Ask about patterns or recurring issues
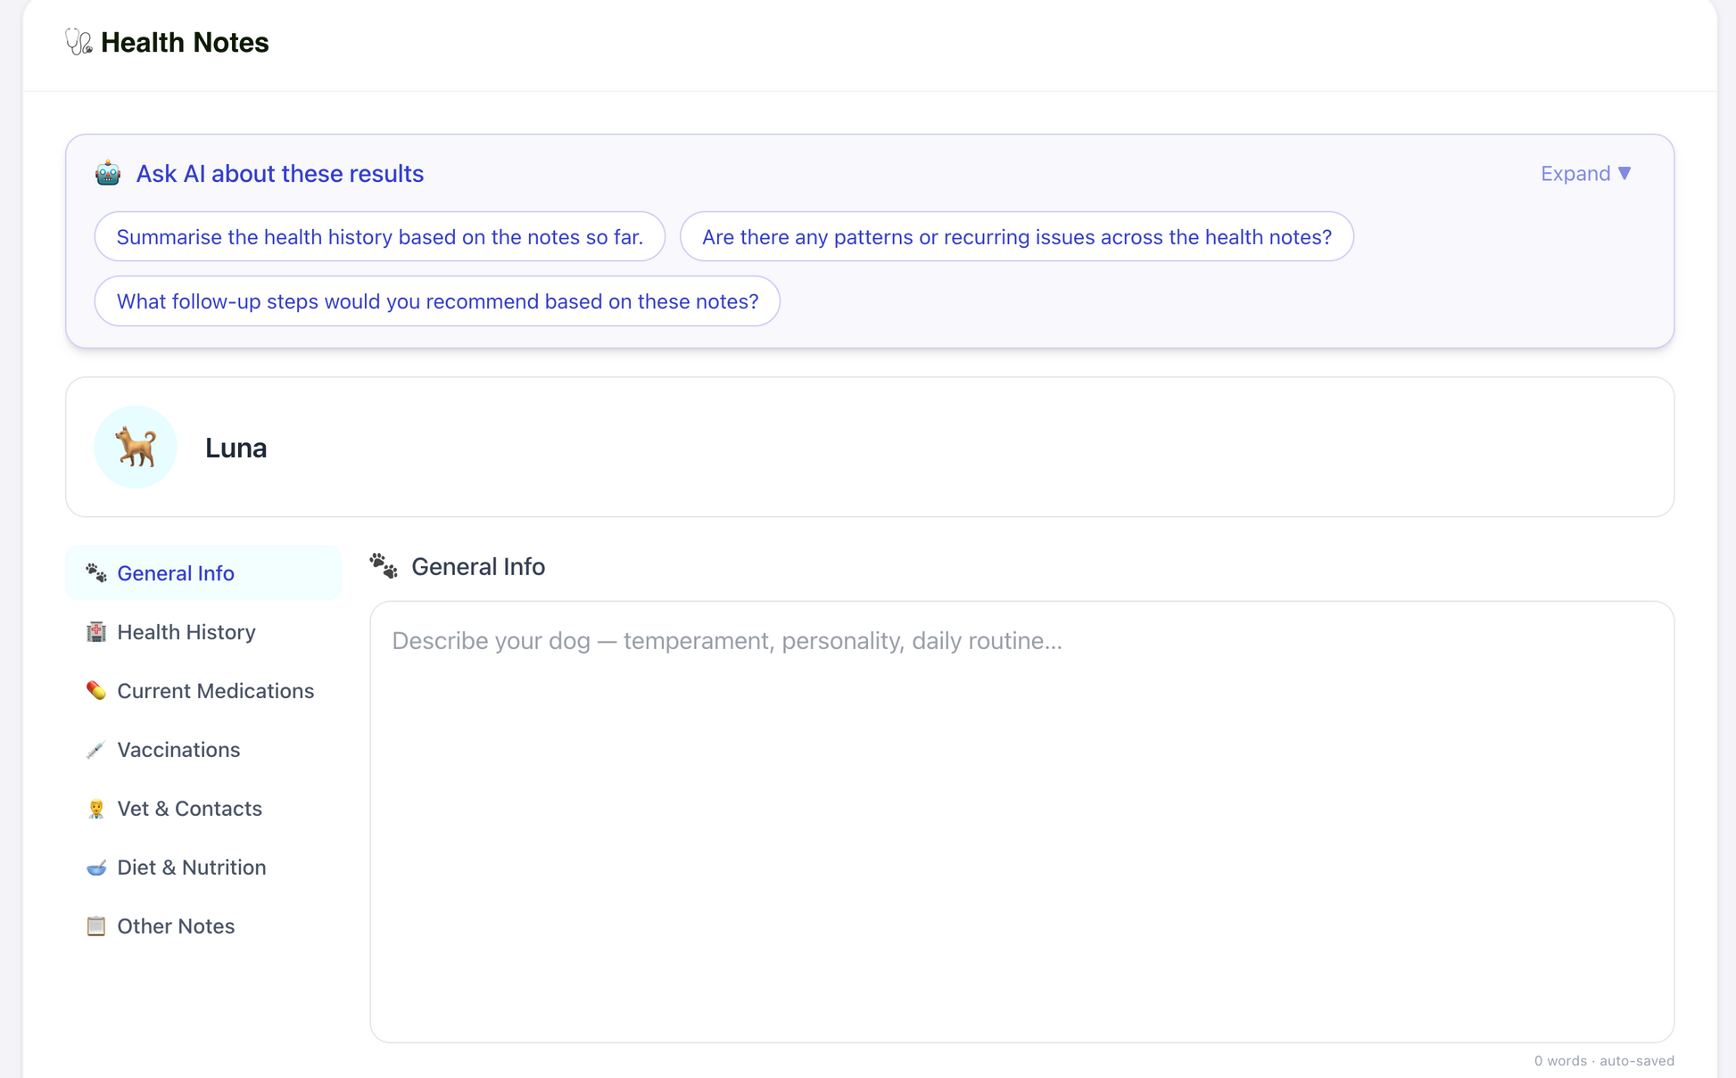 coord(1017,236)
